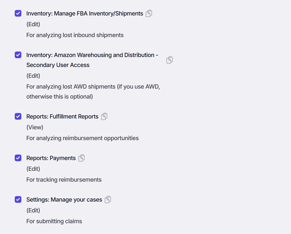Click the (Edit) label under Manage your cases
The image size is (291, 234).
[x=33, y=210]
